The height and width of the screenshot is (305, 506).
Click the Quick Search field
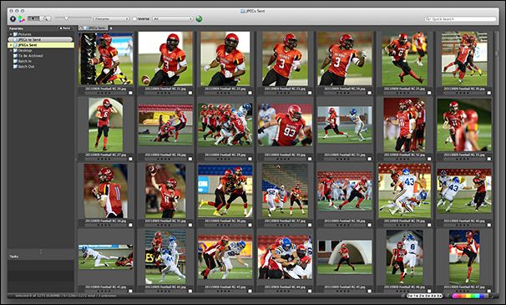click(x=461, y=19)
